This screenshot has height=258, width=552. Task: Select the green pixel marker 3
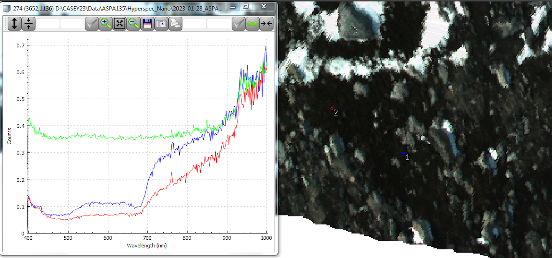click(x=351, y=26)
